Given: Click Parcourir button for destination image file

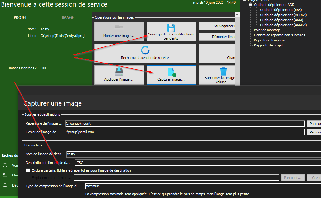Looking at the screenshot, I should (x=314, y=132).
